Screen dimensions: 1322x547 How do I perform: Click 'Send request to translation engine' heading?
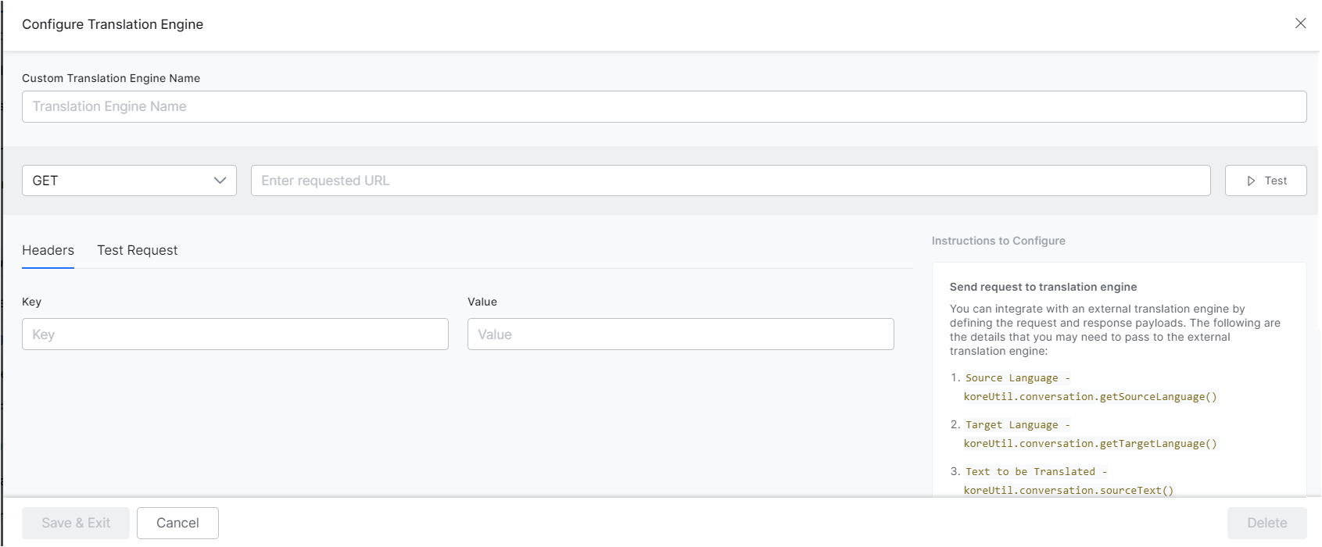(x=1043, y=287)
